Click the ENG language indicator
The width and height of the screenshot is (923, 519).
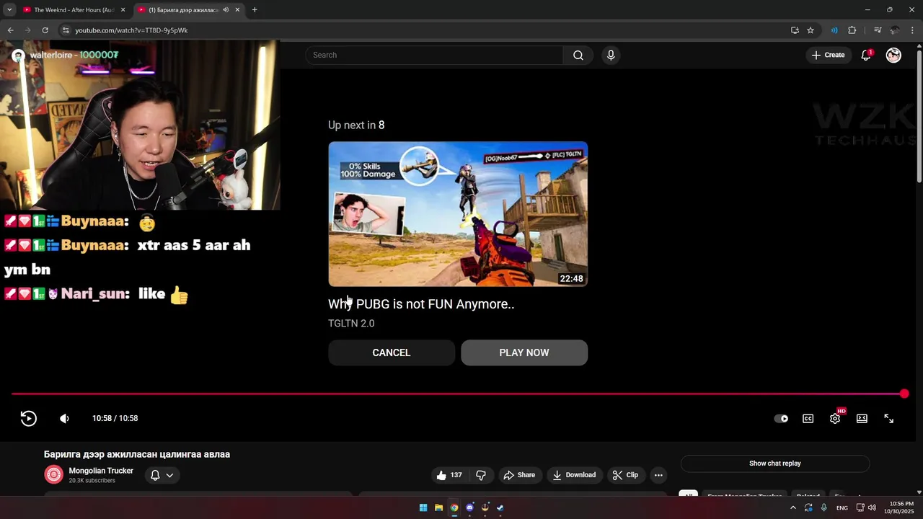coord(842,508)
